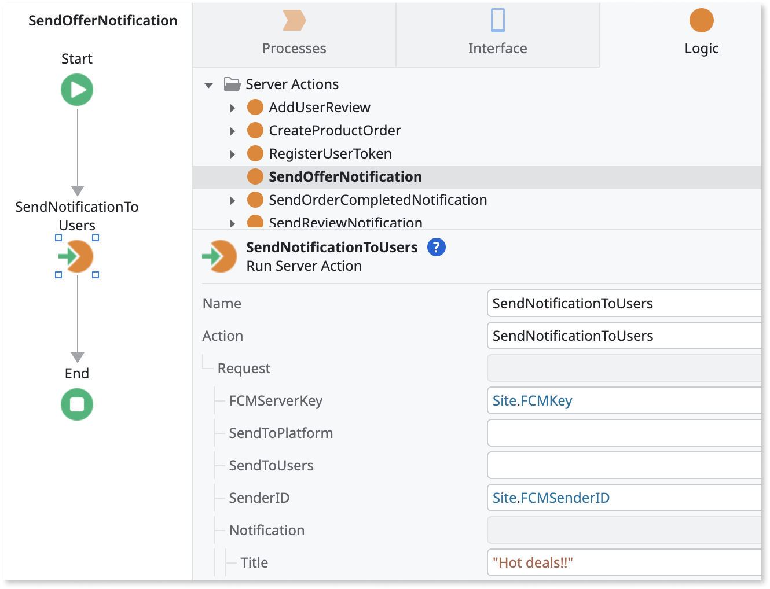This screenshot has height=589, width=770.
Task: Click the AddUserReview action icon
Action: point(255,107)
